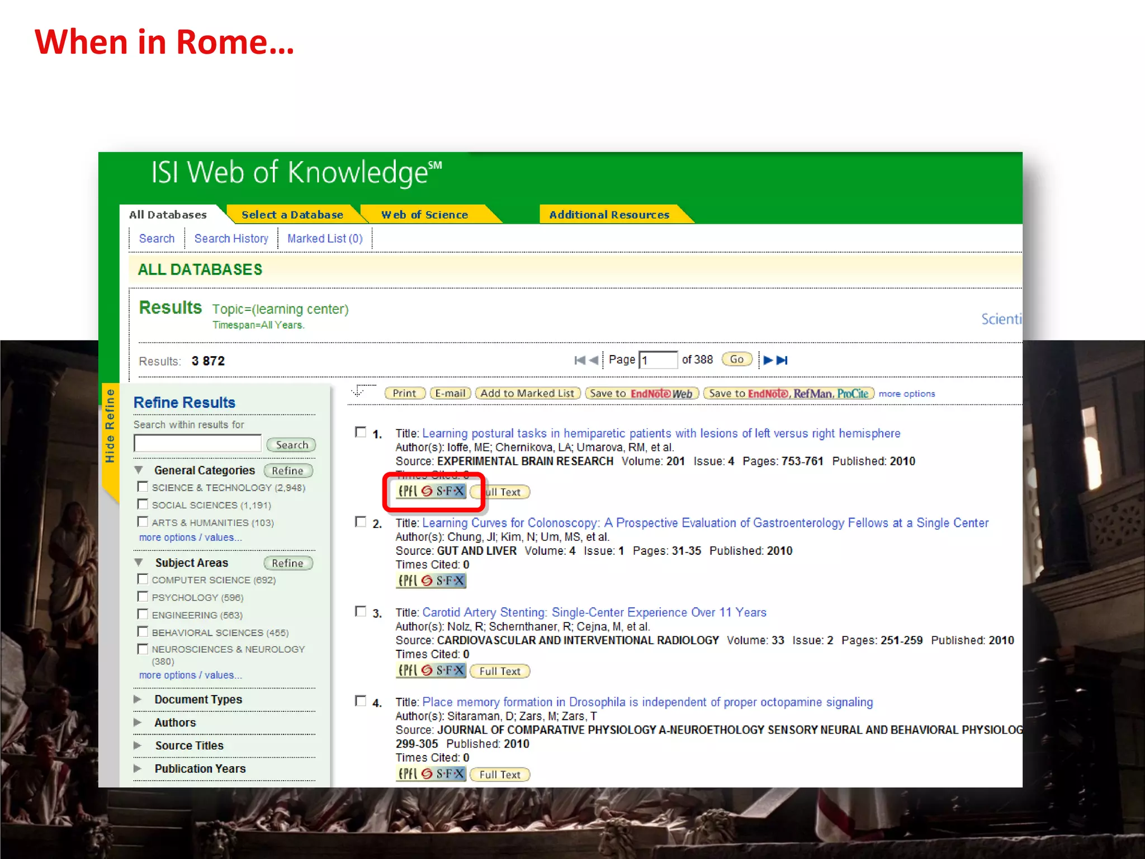Screen dimensions: 1145x859
Task: Open title Place memory formation in Drosophila
Action: (647, 702)
